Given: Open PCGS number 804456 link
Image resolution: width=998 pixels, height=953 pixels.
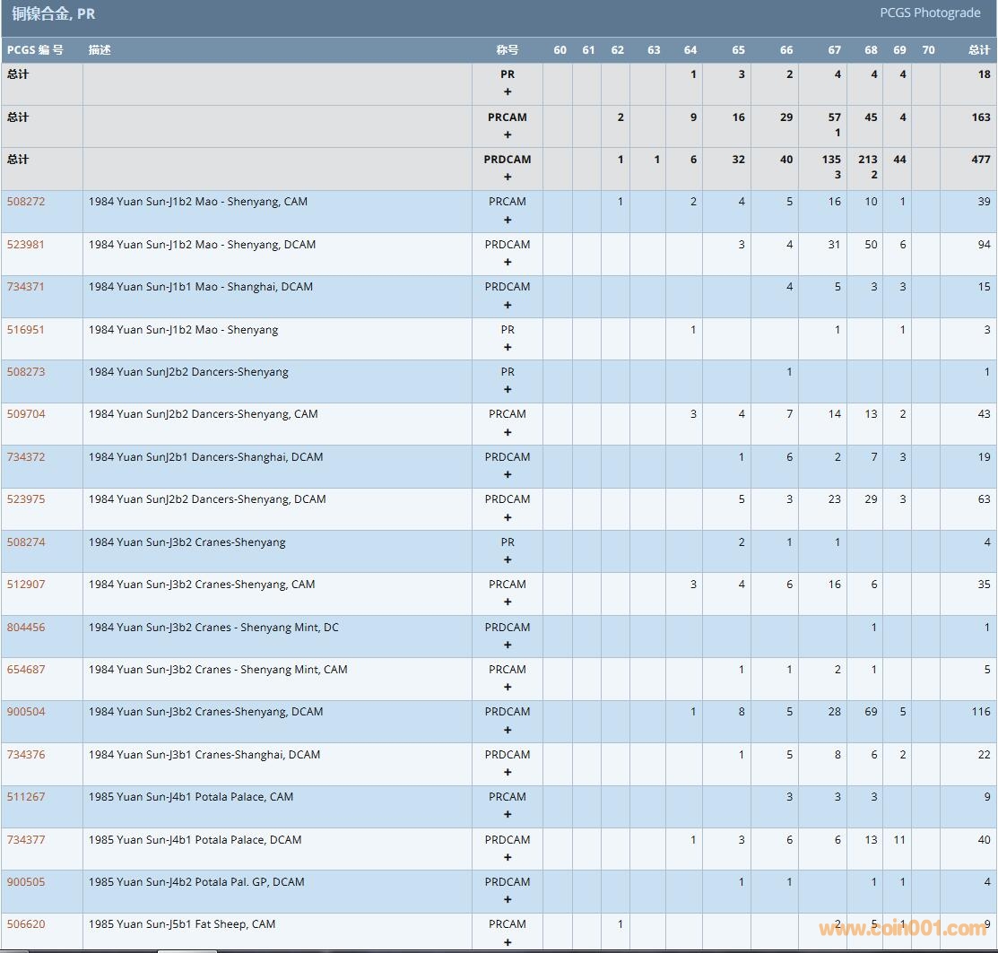Looking at the screenshot, I should [25, 628].
